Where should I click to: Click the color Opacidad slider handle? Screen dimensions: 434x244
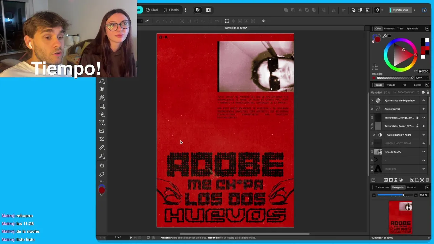pos(412,78)
